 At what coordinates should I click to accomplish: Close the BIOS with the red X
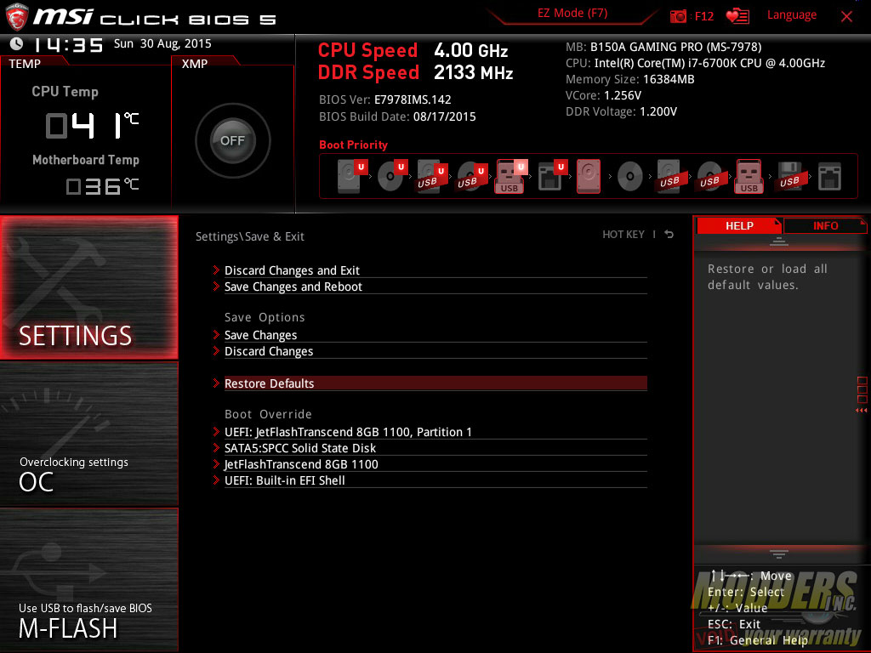coord(846,16)
